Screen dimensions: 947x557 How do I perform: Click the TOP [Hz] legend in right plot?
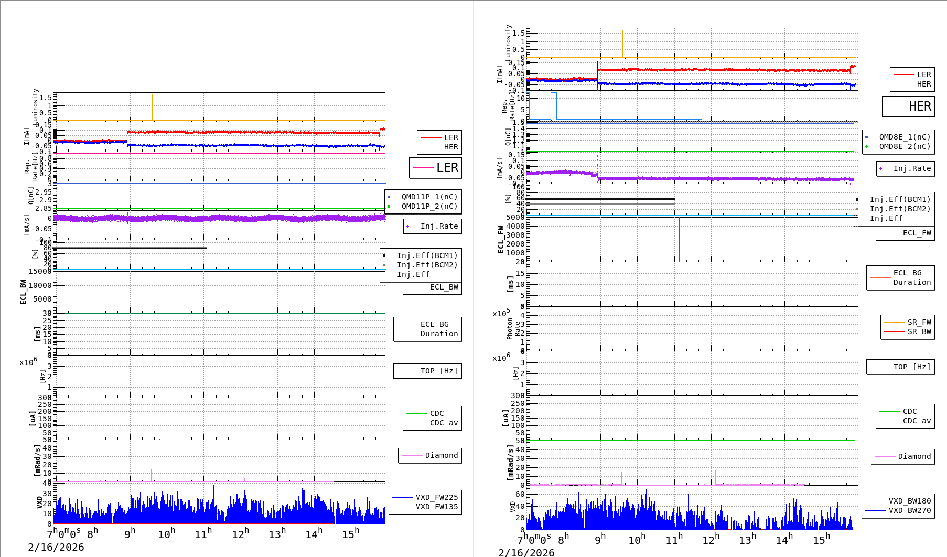(x=900, y=367)
